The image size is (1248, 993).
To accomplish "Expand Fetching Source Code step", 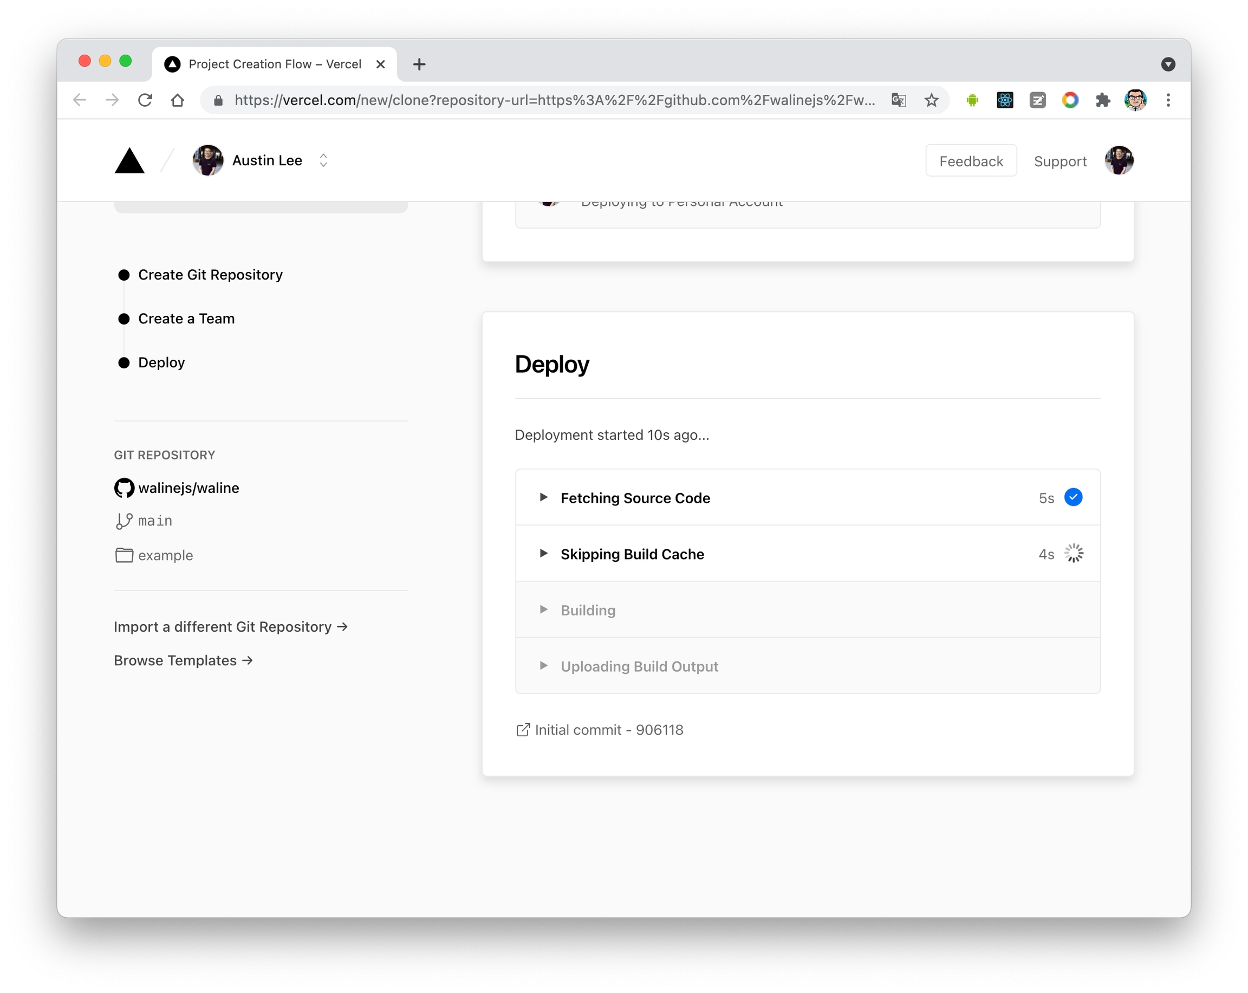I will 543,497.
